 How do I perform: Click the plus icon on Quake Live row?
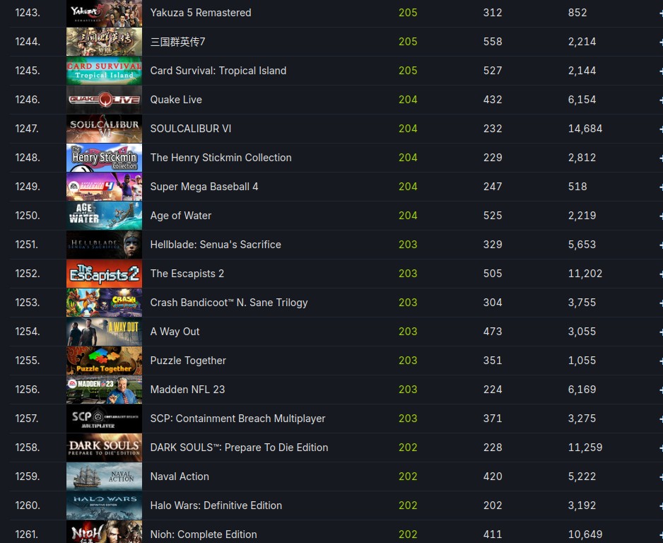coord(660,100)
